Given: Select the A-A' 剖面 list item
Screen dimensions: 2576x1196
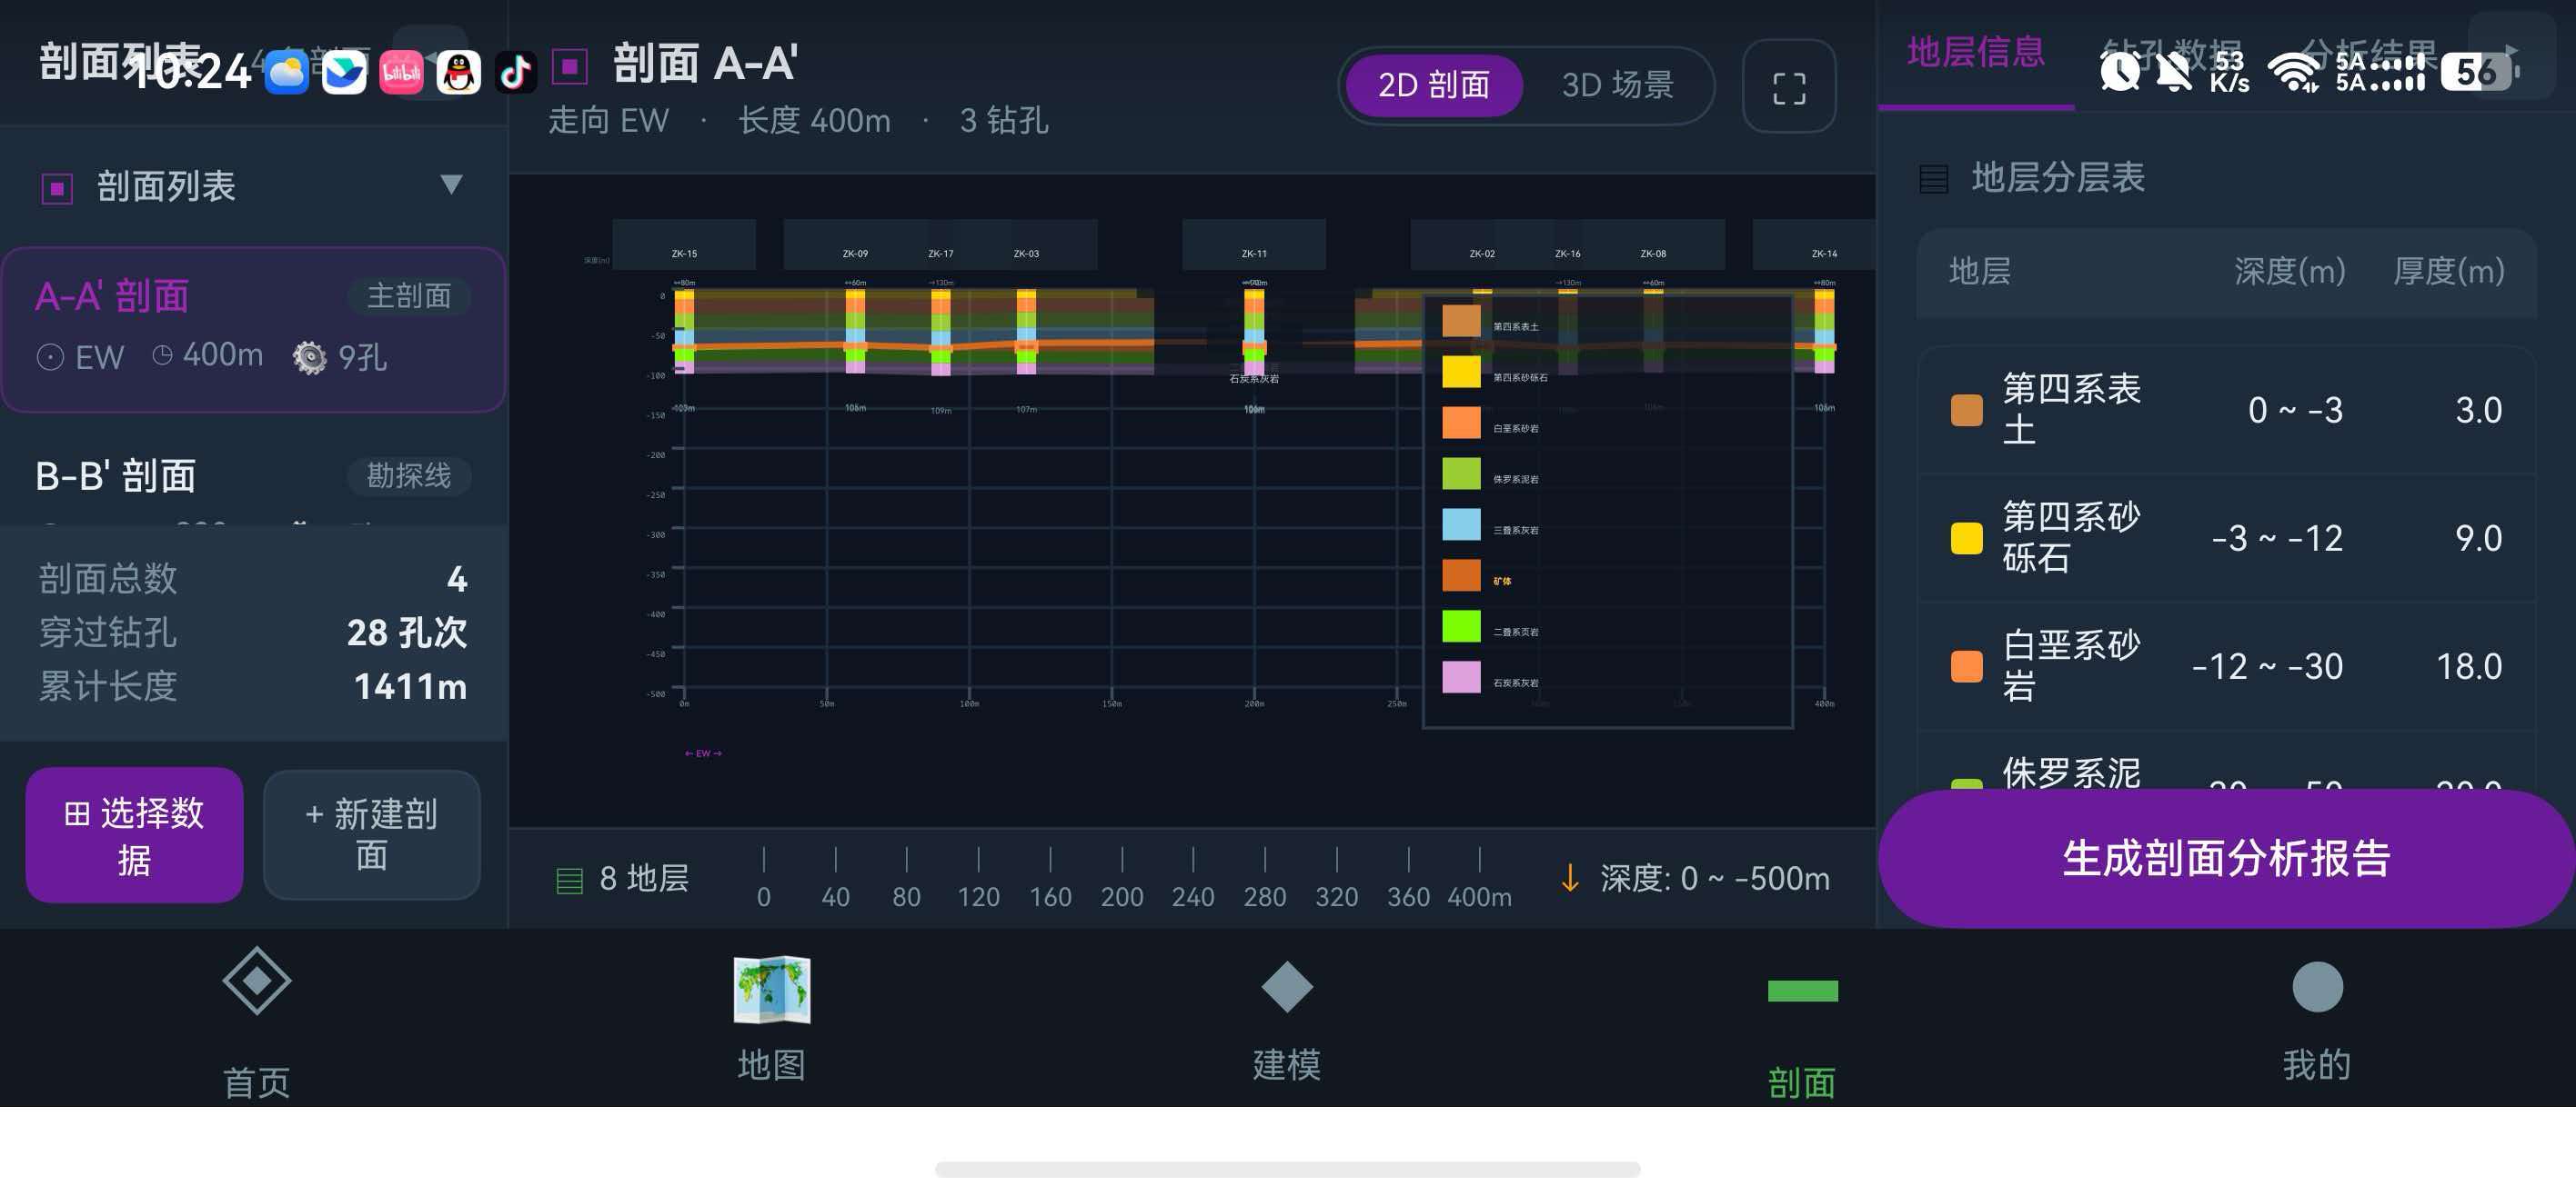Looking at the screenshot, I should 253,329.
